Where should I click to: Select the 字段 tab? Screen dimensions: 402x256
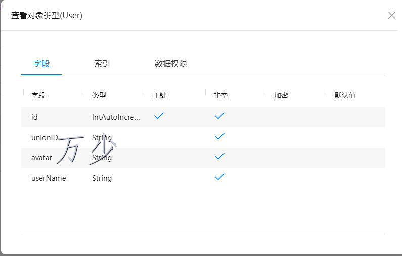tap(41, 64)
